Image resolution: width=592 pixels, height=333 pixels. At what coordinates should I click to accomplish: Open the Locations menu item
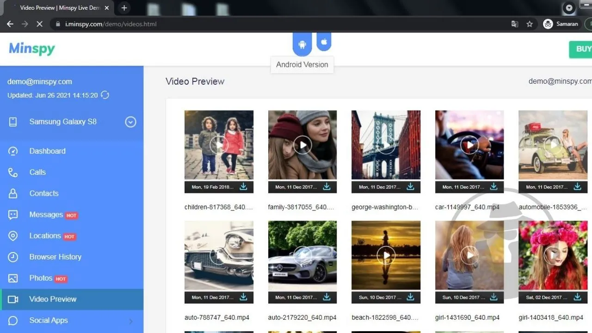pyautogui.click(x=72, y=236)
